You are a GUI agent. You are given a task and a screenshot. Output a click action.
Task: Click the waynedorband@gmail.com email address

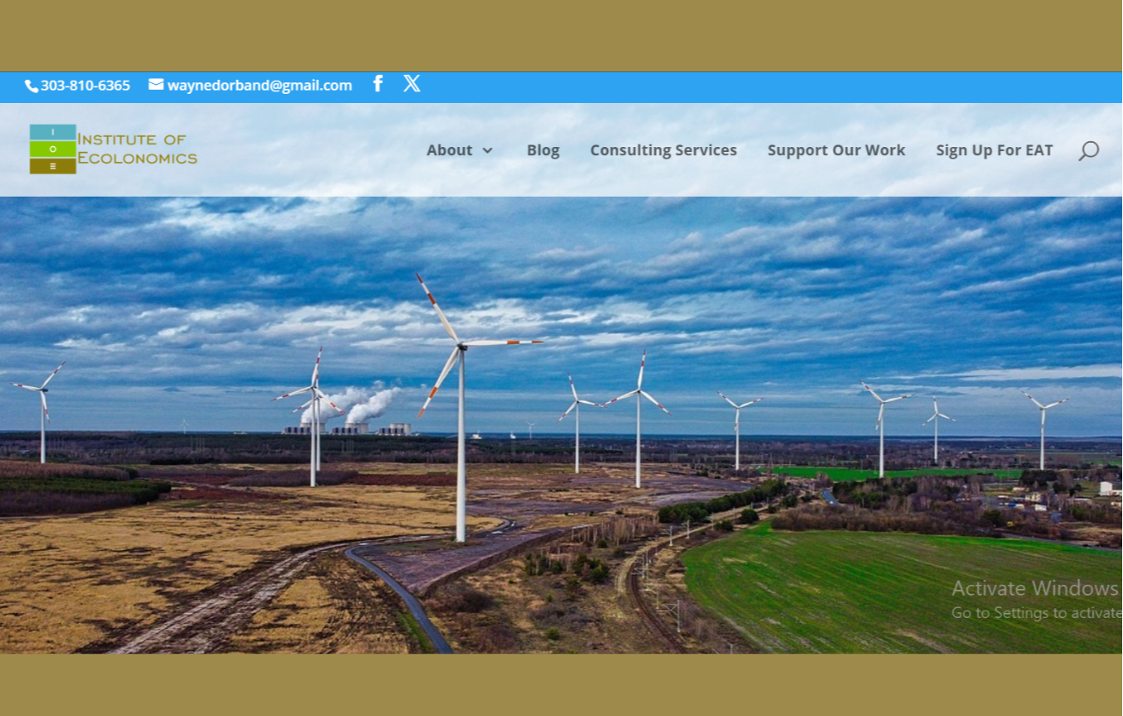click(259, 86)
